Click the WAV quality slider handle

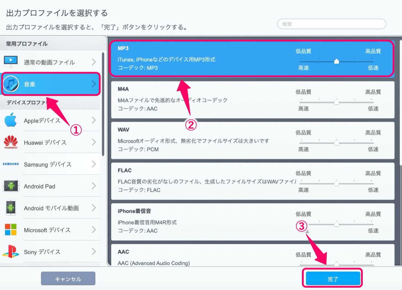point(337,143)
